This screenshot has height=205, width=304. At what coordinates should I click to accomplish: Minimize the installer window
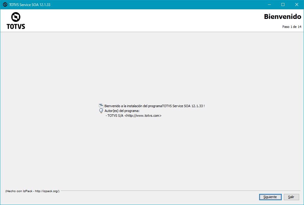pyautogui.click(x=269, y=5)
